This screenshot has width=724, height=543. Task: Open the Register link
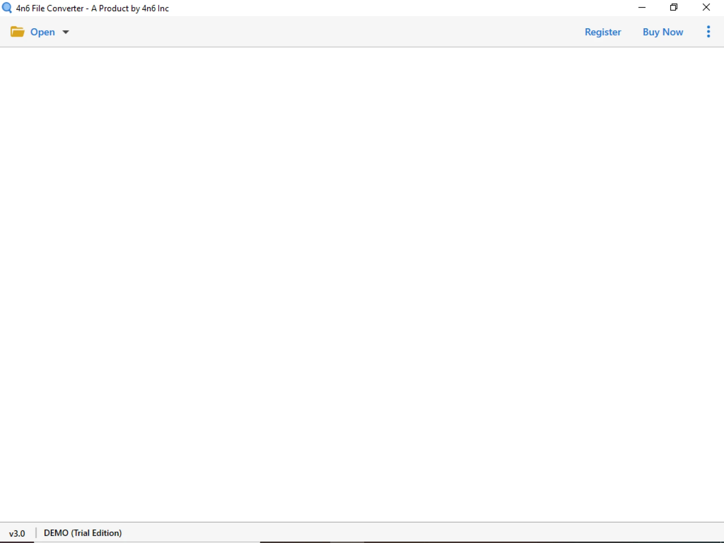coord(603,32)
